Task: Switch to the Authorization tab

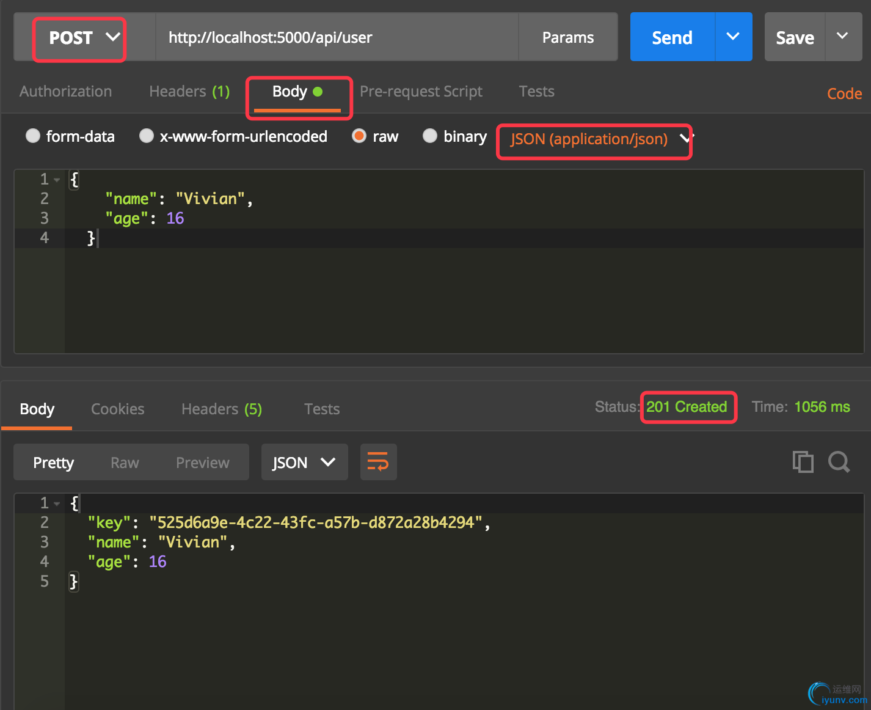Action: point(65,92)
